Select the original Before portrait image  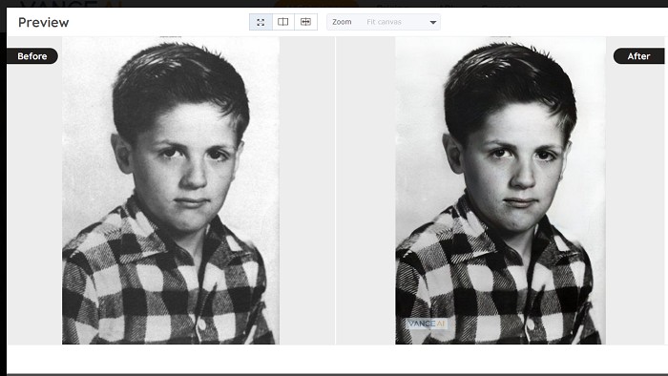(x=171, y=190)
